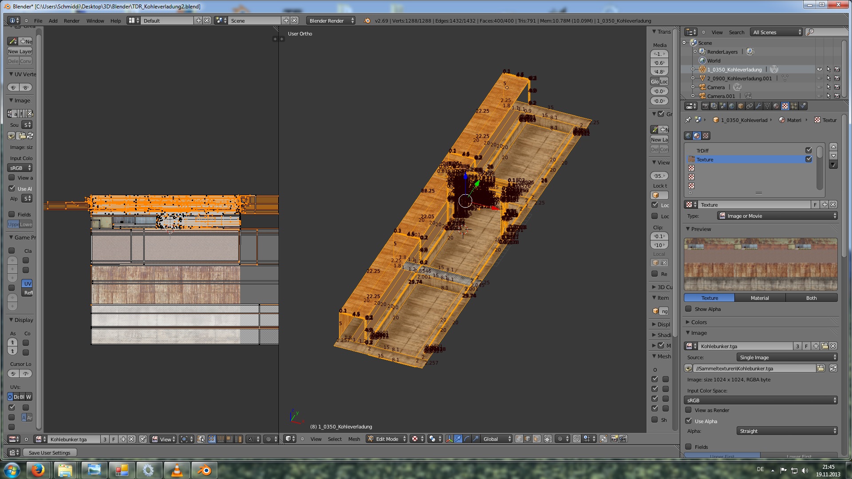Pin the properties context with pushpin
The width and height of the screenshot is (852, 479).
click(688, 120)
